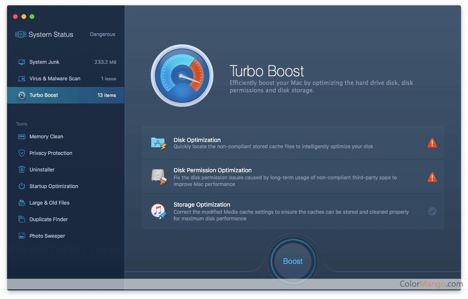Click the Uninstaller trash can icon

22,170
